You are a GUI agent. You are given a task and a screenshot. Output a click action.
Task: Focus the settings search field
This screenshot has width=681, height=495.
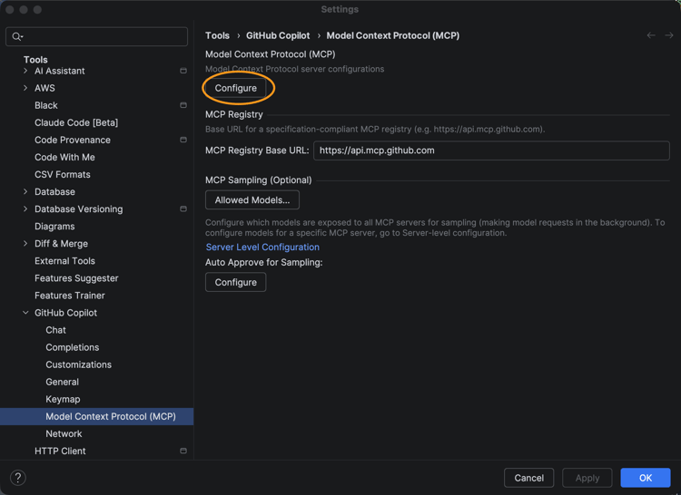tap(96, 36)
